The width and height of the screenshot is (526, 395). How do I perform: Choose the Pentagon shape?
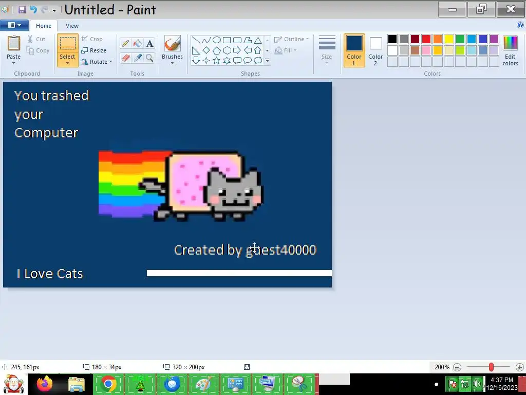tap(217, 50)
